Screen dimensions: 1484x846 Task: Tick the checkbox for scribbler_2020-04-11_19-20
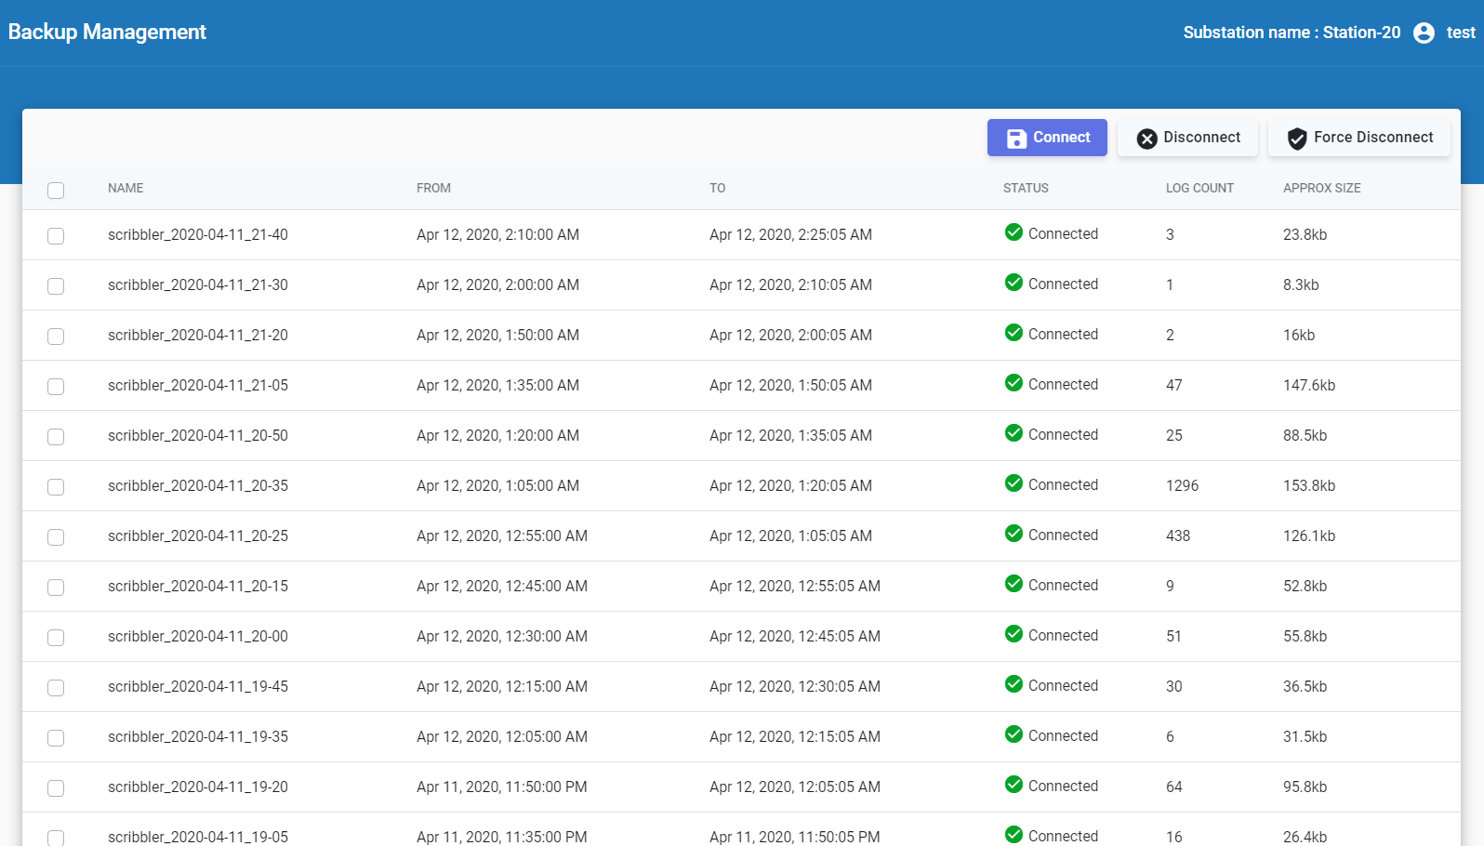pos(56,788)
